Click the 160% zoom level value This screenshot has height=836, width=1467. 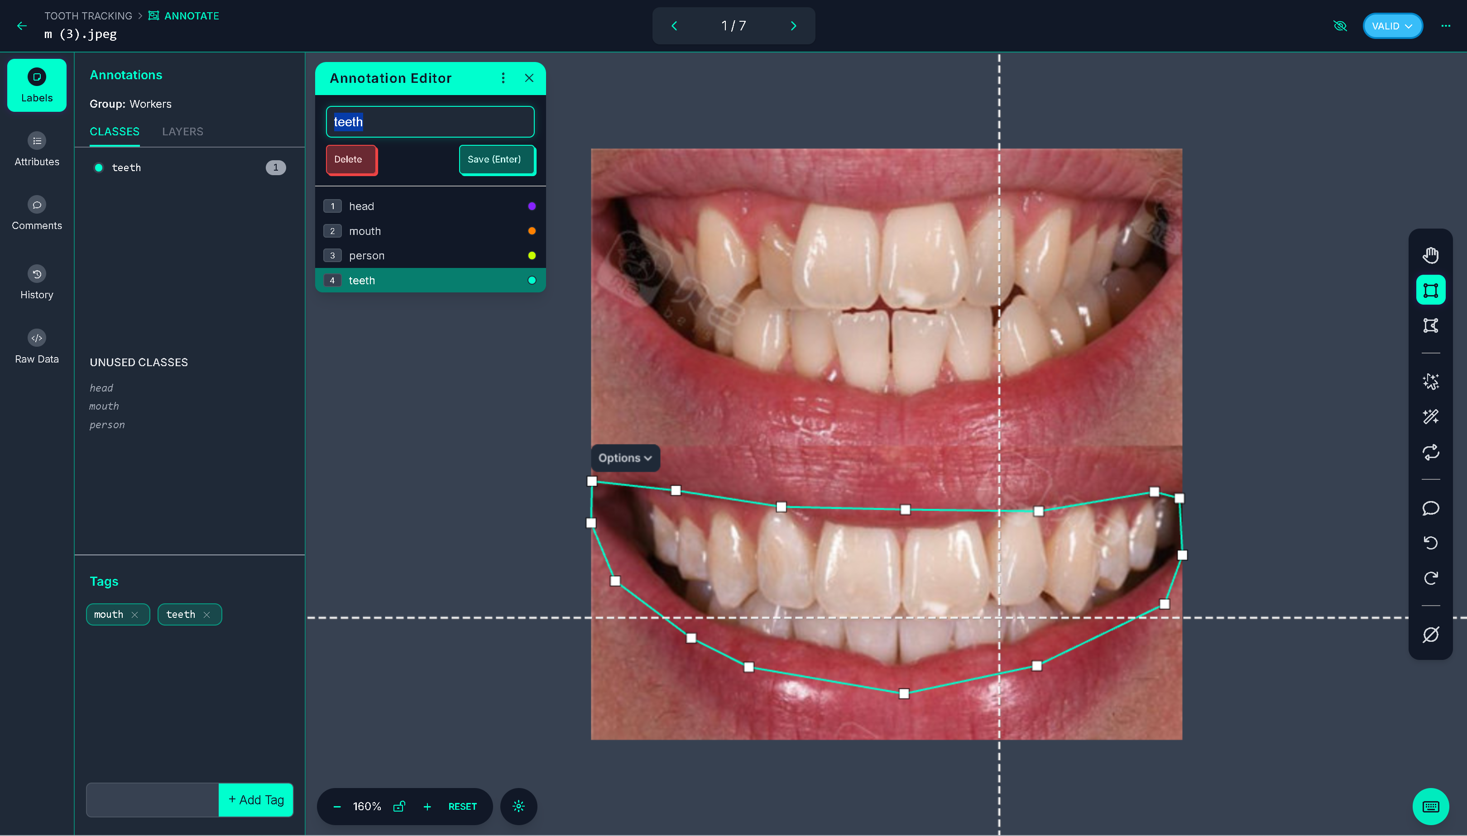pos(367,807)
